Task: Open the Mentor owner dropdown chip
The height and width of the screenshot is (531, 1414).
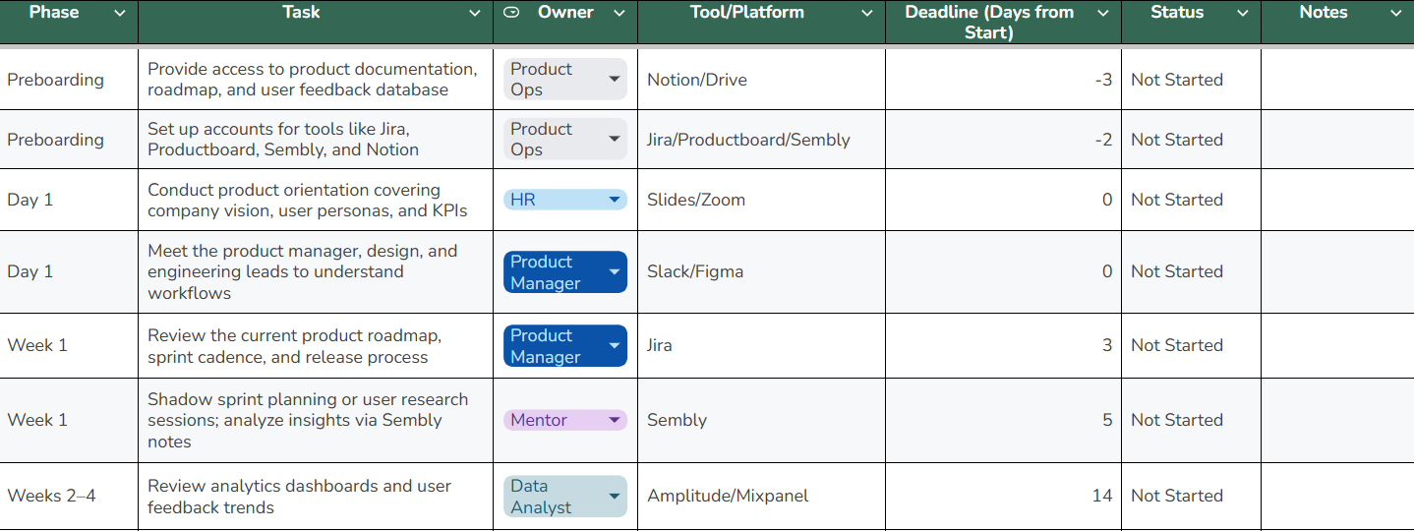Action: click(x=564, y=420)
